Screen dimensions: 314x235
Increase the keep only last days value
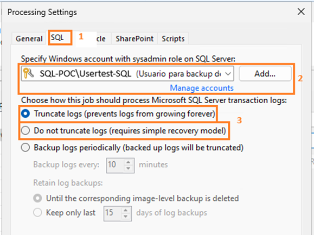click(126, 211)
